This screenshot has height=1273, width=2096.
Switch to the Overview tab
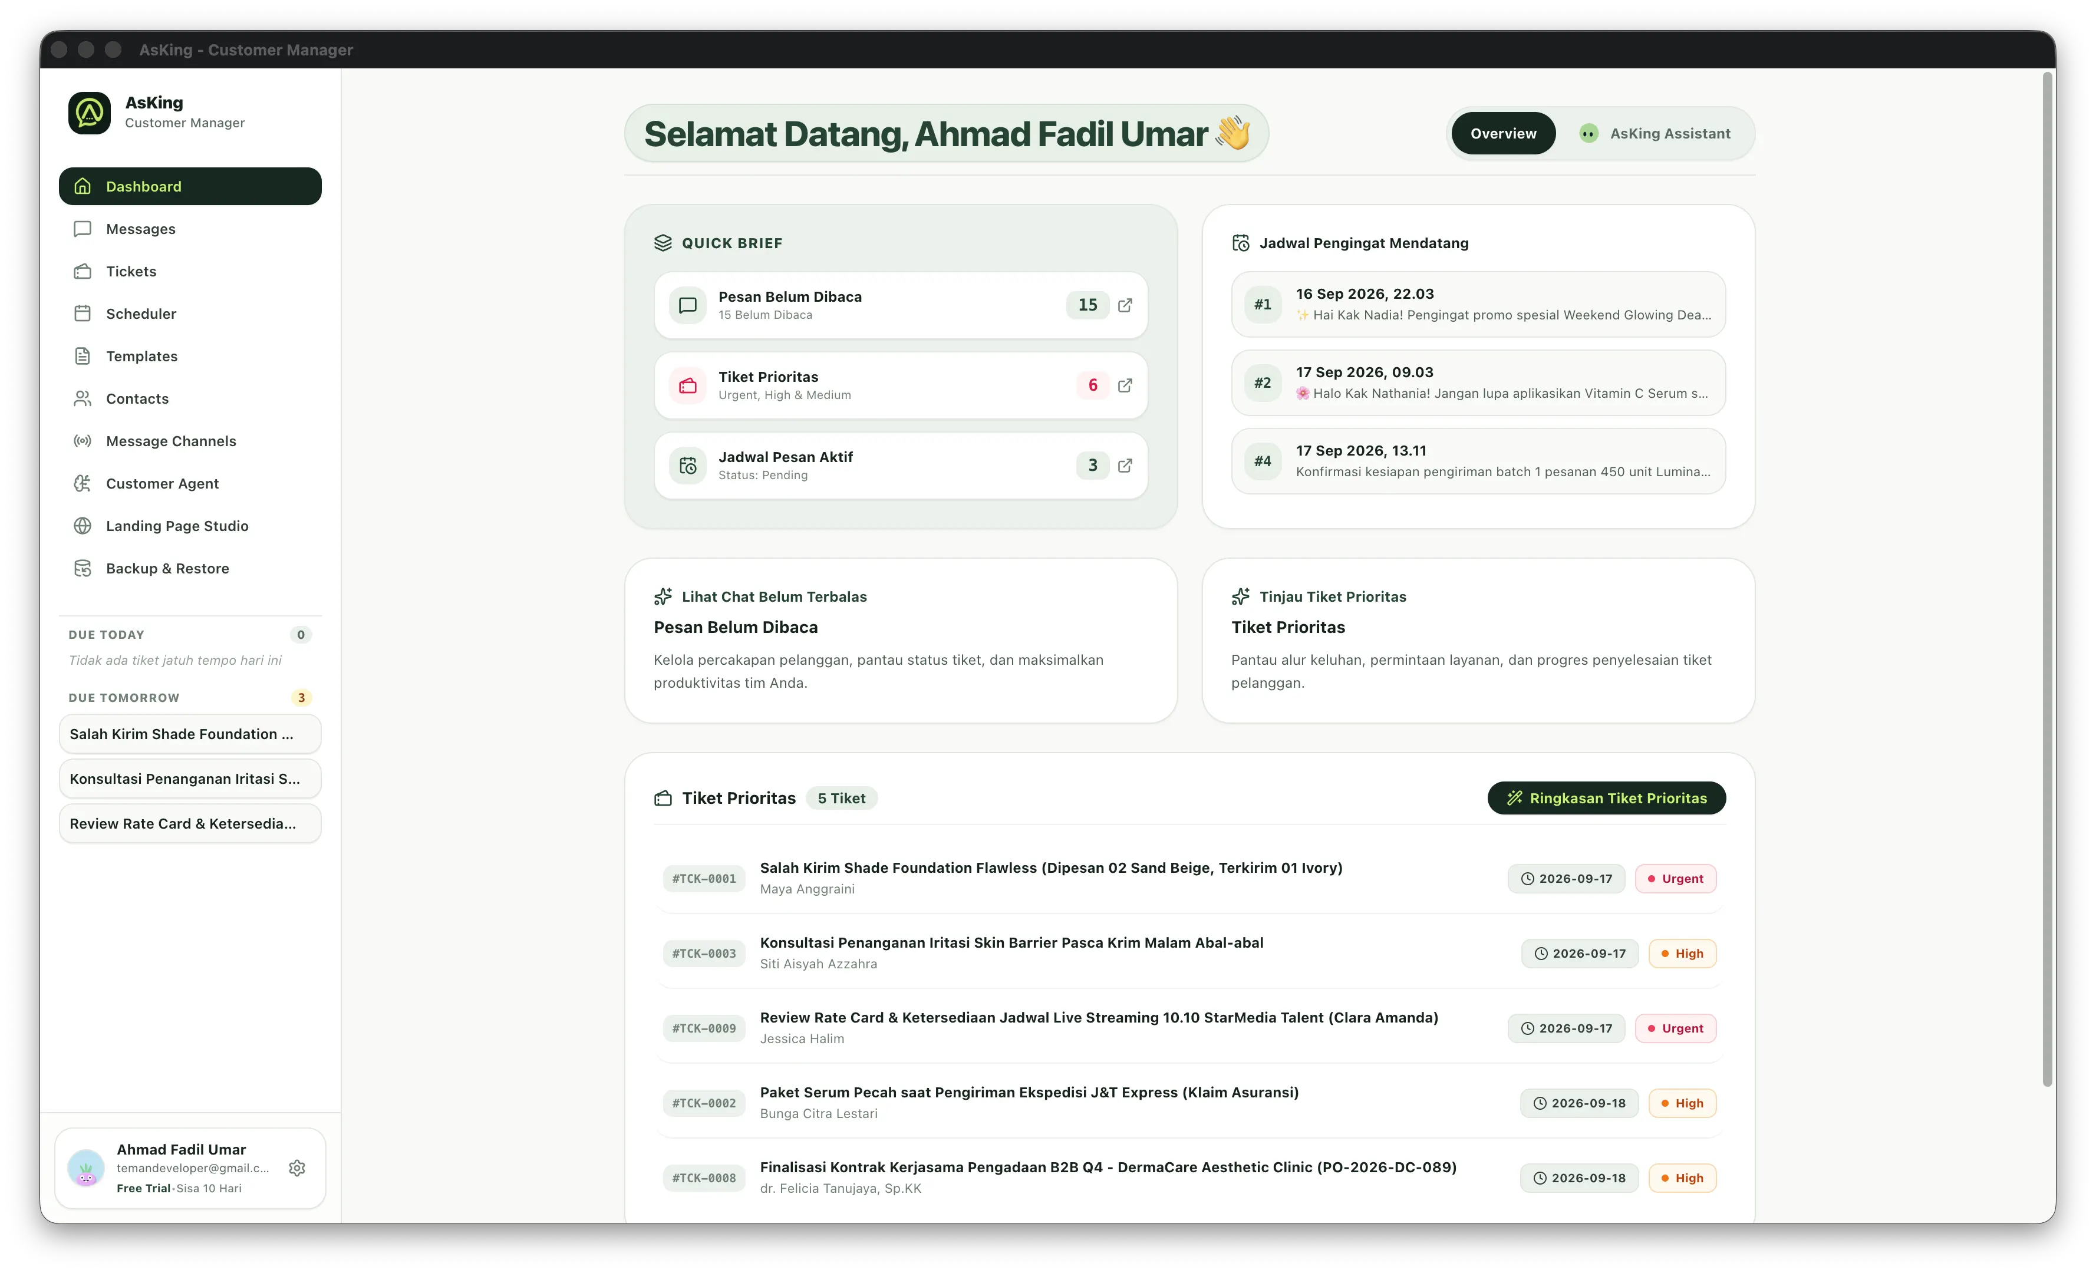pyautogui.click(x=1503, y=134)
